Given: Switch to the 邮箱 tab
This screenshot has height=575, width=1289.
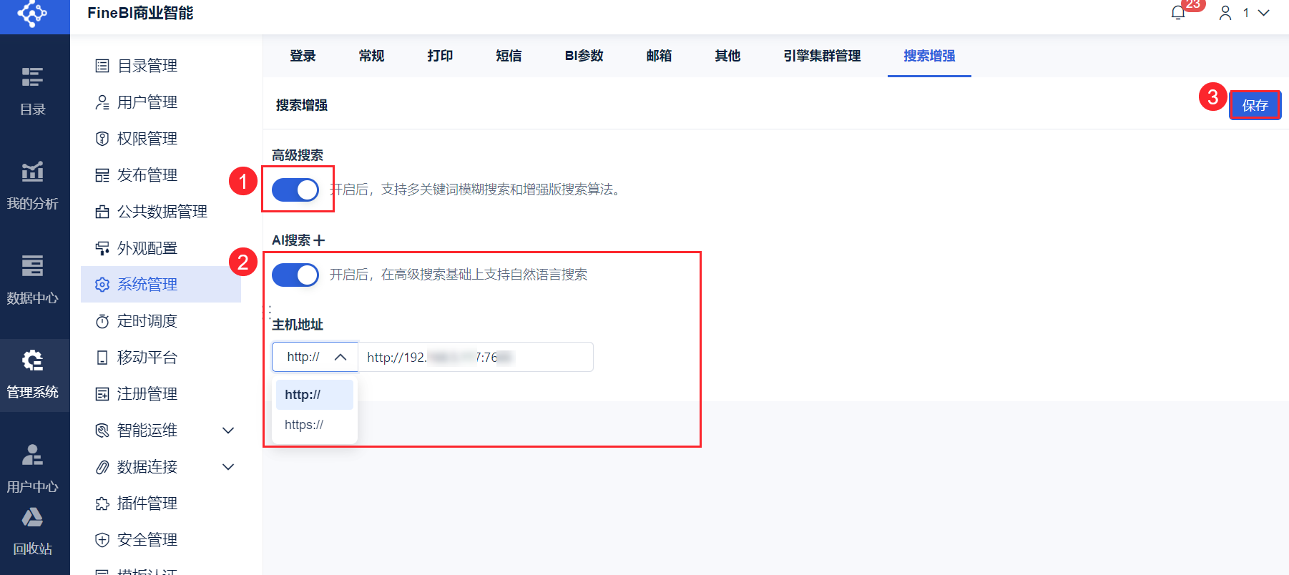Looking at the screenshot, I should 659,56.
